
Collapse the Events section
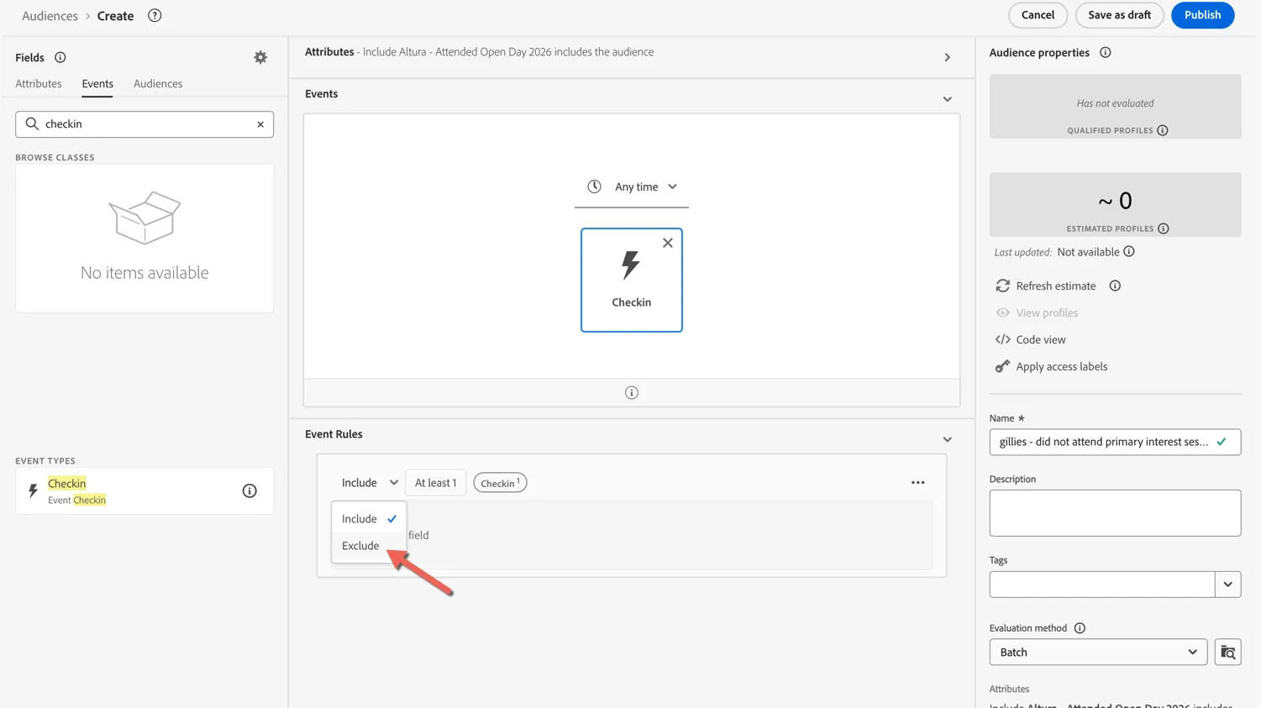tap(948, 99)
